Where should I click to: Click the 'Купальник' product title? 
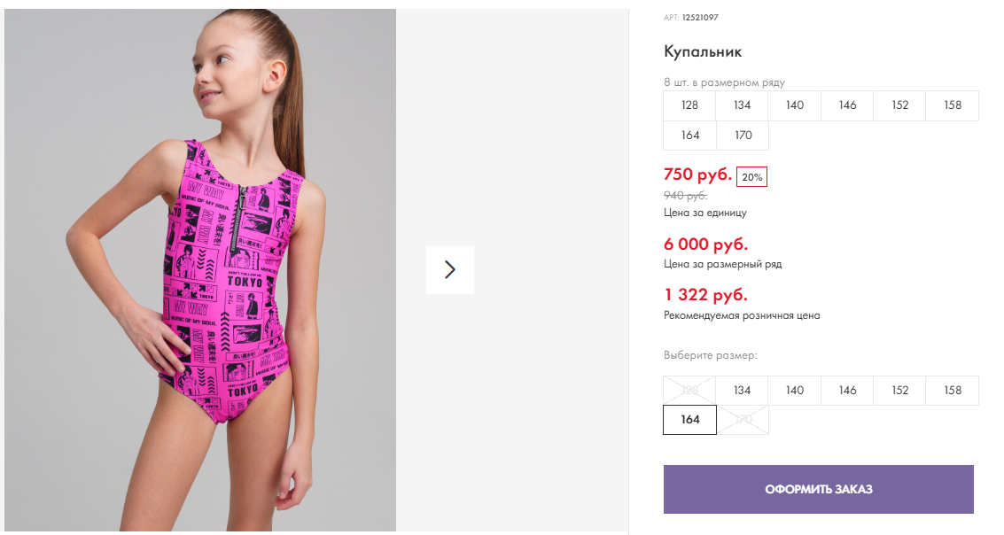pos(703,51)
